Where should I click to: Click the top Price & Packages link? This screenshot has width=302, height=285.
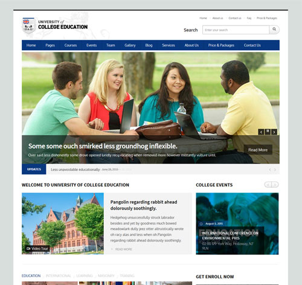pyautogui.click(x=267, y=18)
